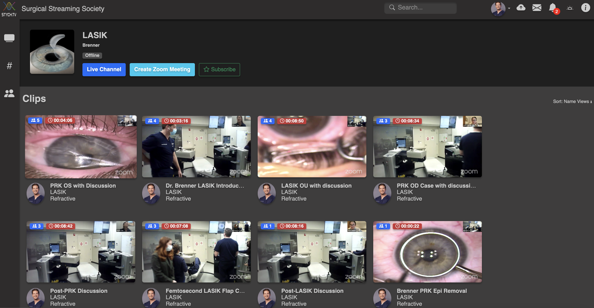Click the Live Channel button
Viewport: 594px width, 308px height.
[104, 69]
